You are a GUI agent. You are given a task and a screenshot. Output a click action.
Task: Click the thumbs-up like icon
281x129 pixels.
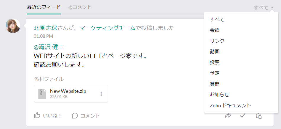point(37,115)
